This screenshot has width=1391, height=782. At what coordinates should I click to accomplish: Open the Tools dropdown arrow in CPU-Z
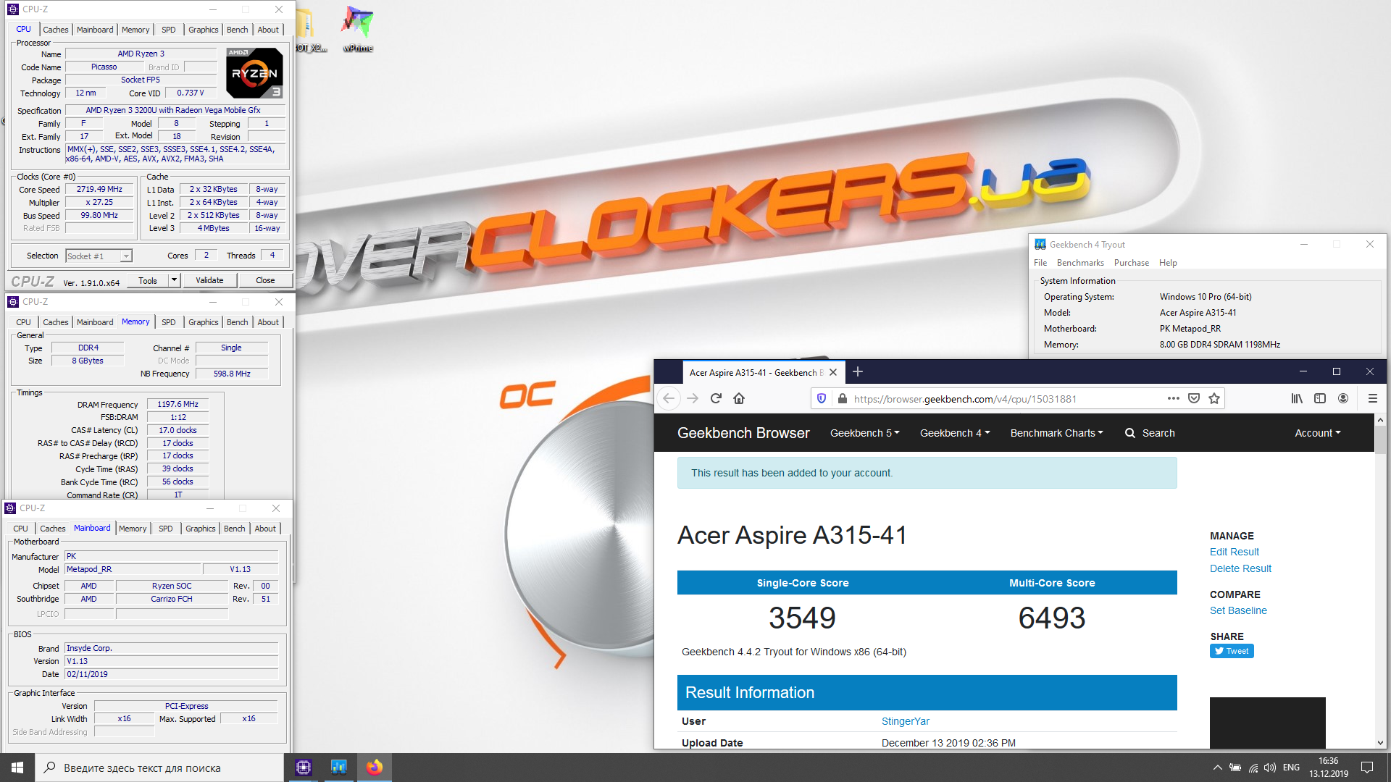(x=174, y=280)
